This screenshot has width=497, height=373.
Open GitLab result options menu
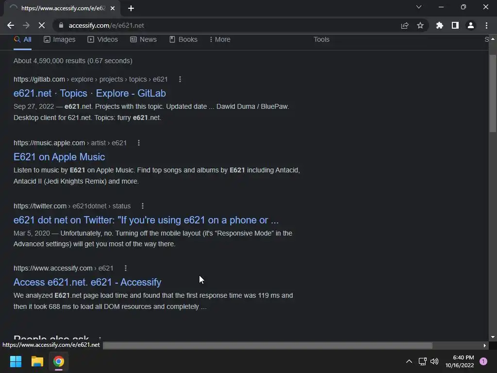[180, 79]
